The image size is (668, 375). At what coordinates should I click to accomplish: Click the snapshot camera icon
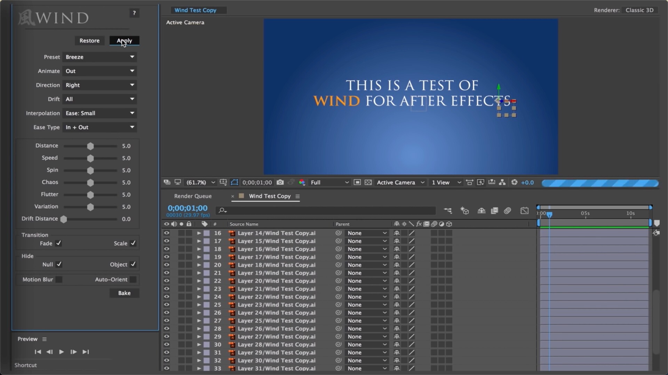[280, 182]
